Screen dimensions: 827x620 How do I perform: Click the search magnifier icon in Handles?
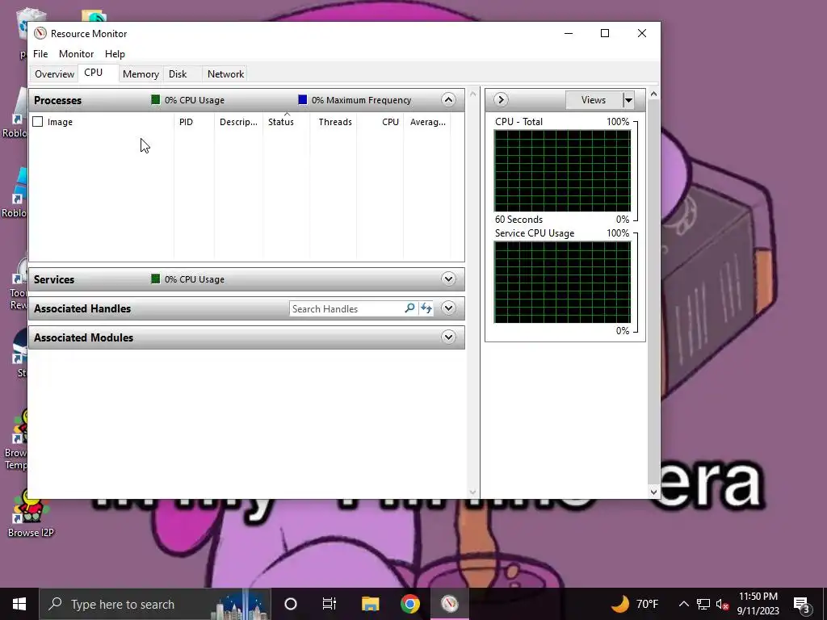409,308
